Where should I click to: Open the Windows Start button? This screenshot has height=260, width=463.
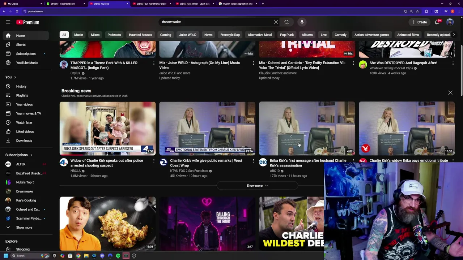click(x=5, y=256)
